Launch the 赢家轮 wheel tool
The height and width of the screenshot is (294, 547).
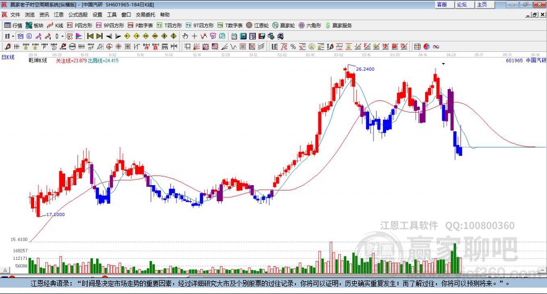coord(284,26)
